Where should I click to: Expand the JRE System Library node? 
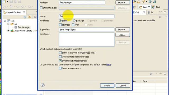click(8, 31)
